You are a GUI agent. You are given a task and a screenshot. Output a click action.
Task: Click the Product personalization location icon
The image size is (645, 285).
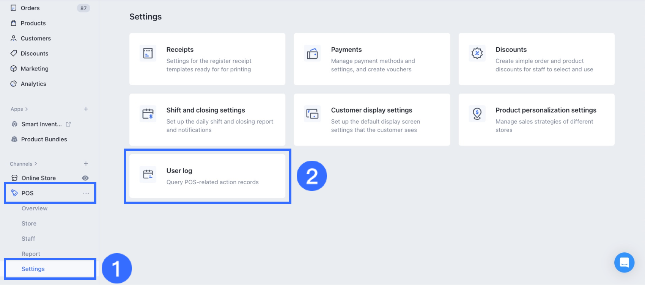pos(477,114)
